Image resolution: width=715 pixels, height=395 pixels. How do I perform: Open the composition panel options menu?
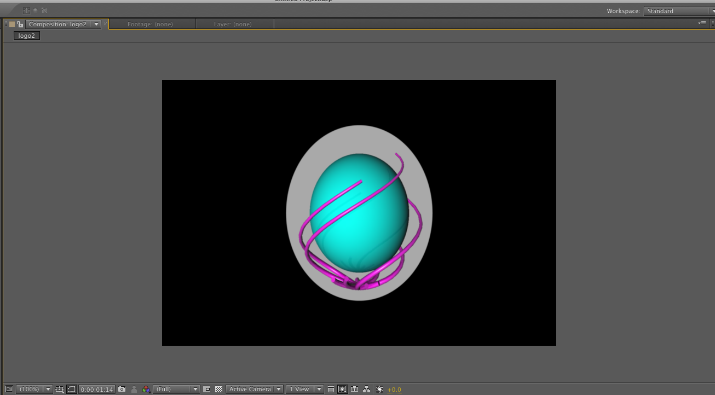point(702,24)
